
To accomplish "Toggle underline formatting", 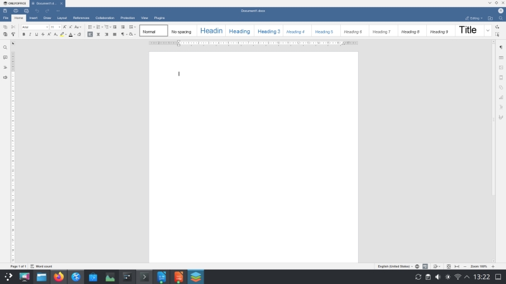I will click(x=36, y=34).
